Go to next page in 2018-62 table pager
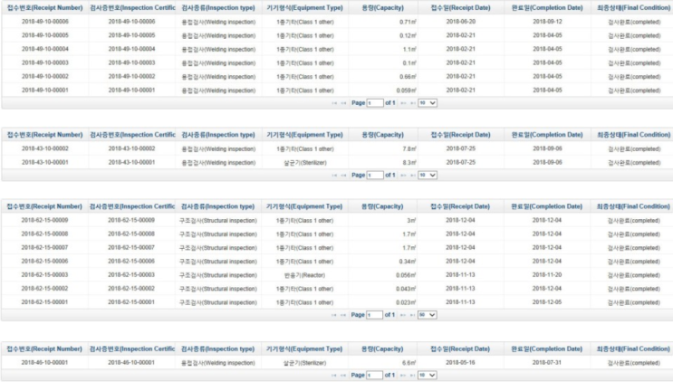The image size is (673, 382). [x=402, y=315]
